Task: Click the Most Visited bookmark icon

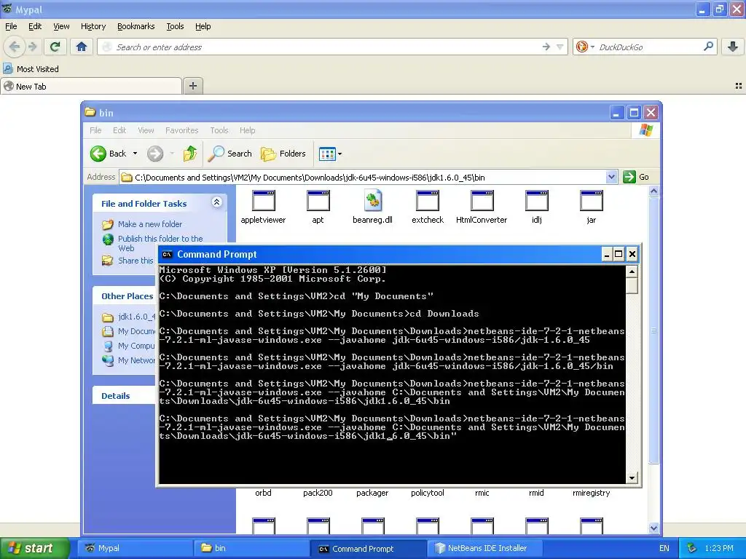Action: coord(7,69)
